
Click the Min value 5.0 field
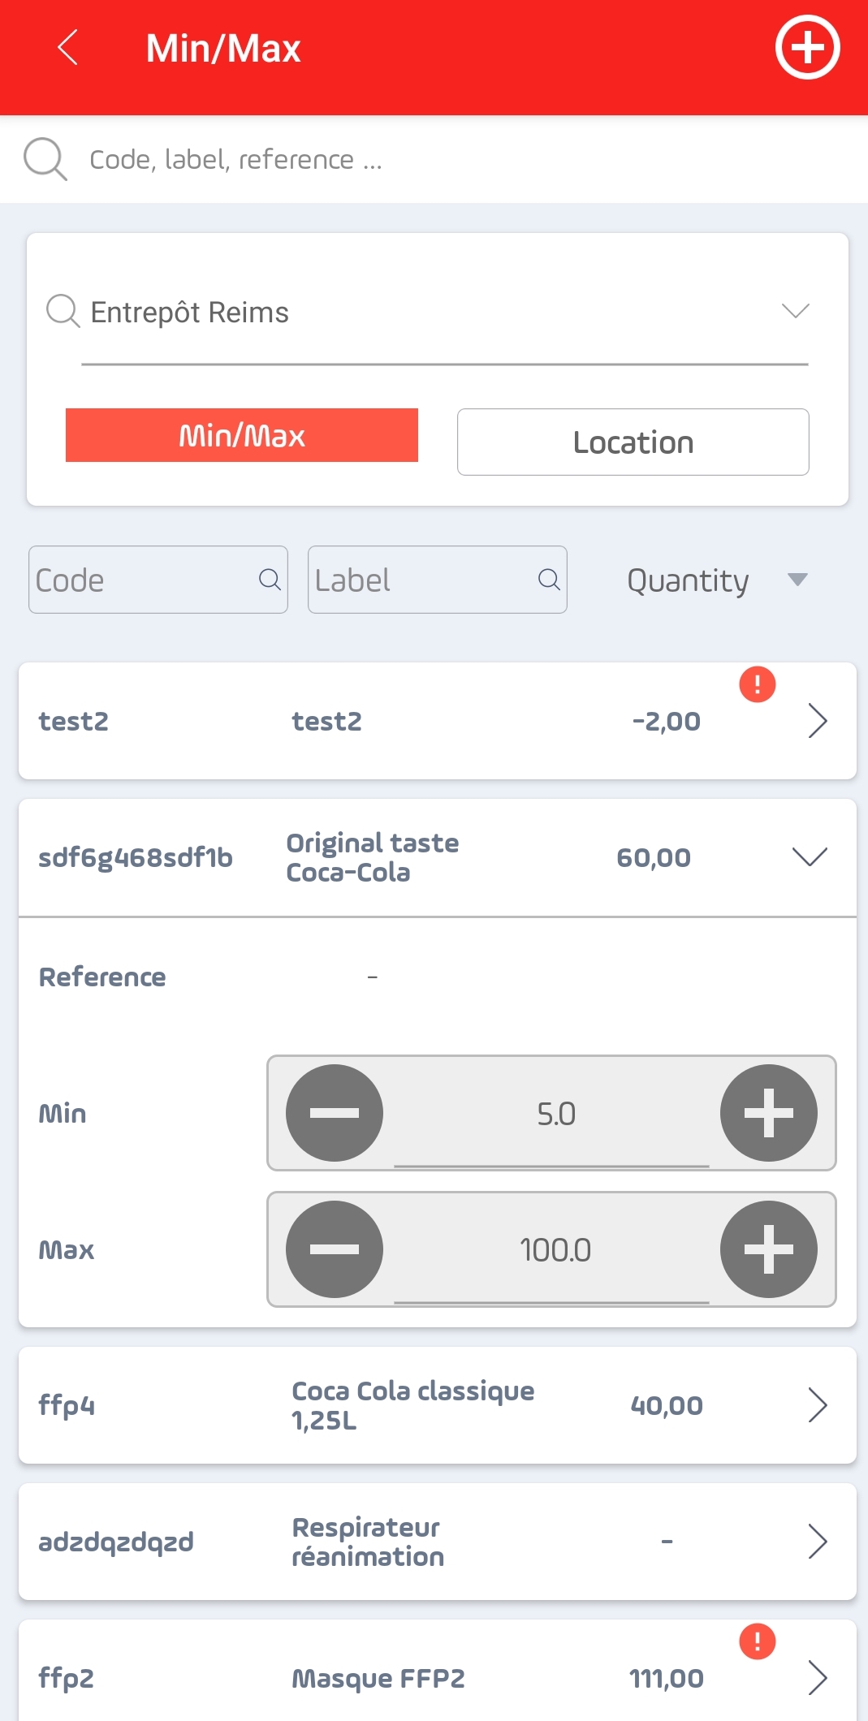(x=552, y=1114)
